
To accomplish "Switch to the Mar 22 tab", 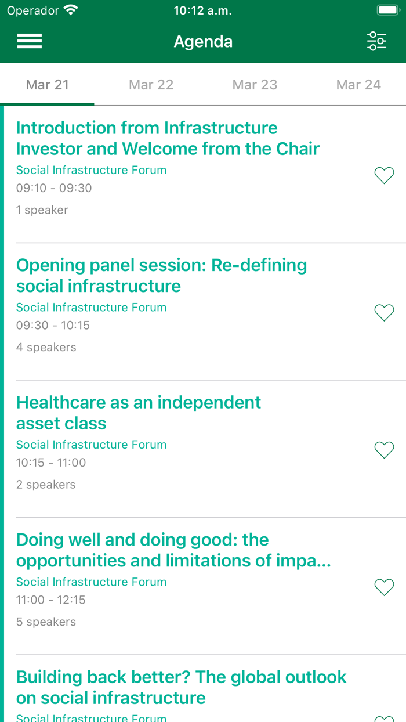I will [151, 84].
